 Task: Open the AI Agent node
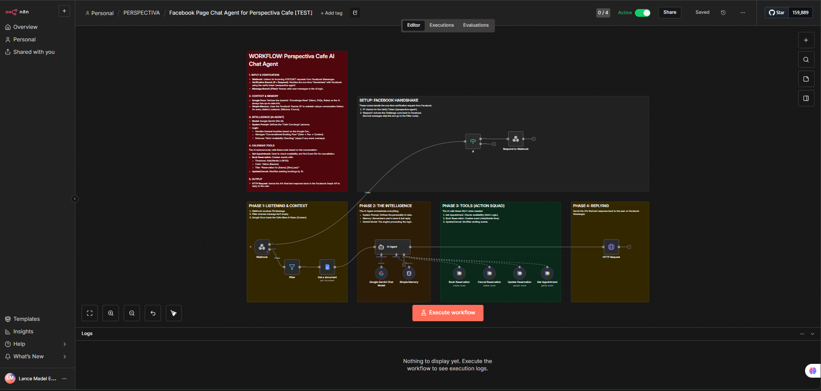392,247
